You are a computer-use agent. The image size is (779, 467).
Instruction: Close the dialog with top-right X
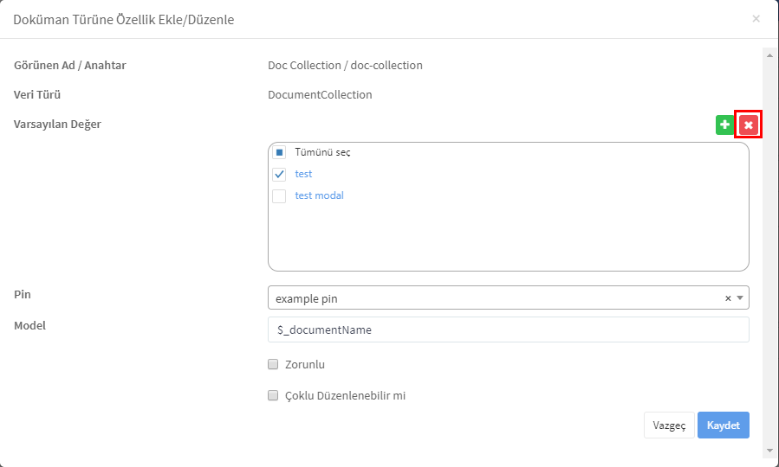(756, 19)
